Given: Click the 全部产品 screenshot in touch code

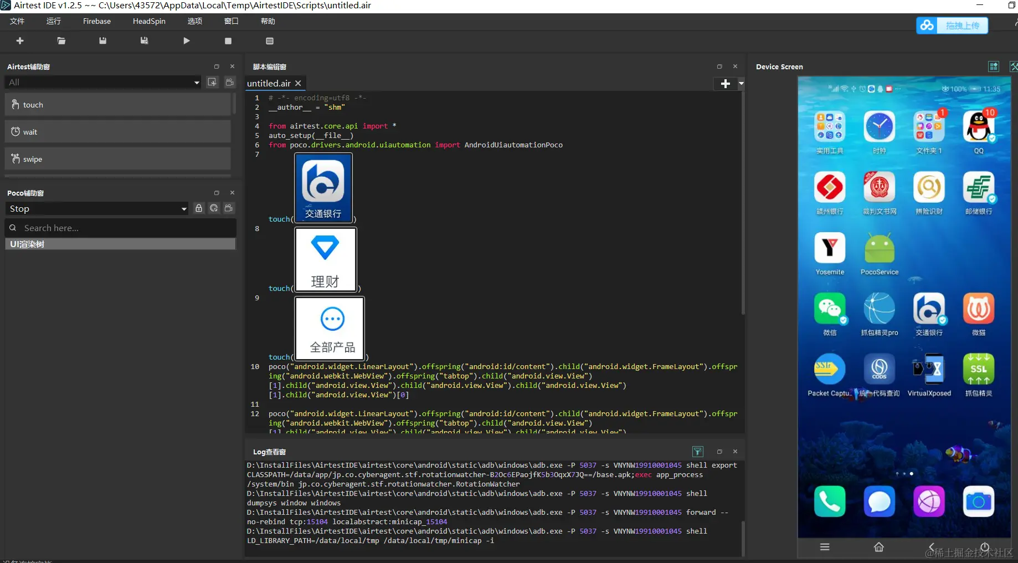Looking at the screenshot, I should (330, 328).
